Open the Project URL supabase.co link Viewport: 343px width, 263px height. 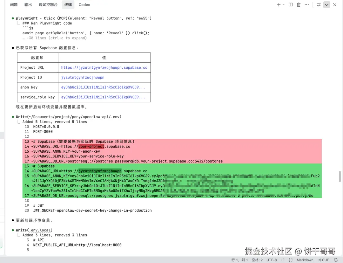click(x=104, y=67)
